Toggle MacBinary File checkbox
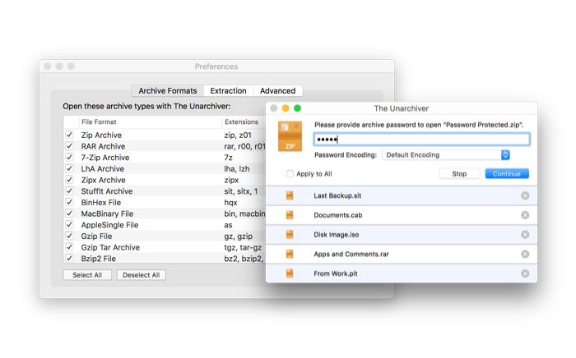Viewport: 576px width, 358px height. click(69, 213)
